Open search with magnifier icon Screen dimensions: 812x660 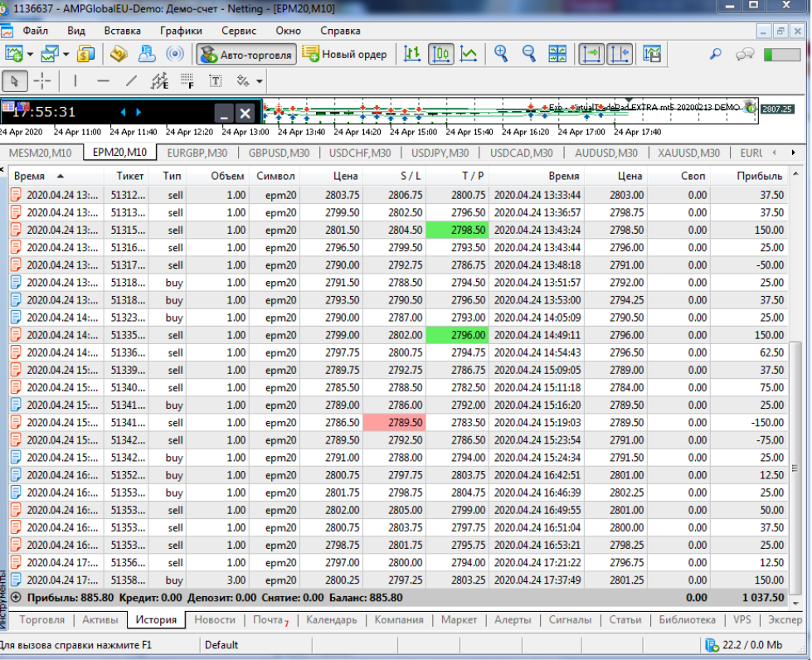(x=715, y=55)
